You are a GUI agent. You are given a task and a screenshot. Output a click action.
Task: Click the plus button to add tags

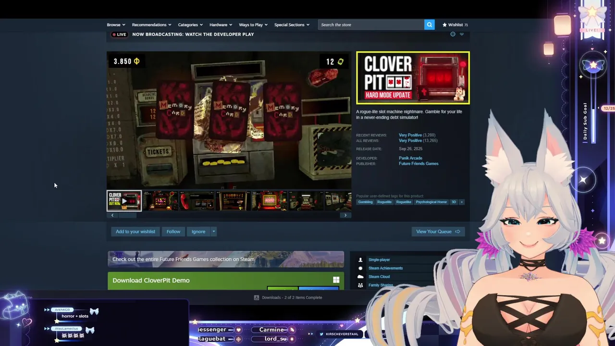(x=462, y=202)
